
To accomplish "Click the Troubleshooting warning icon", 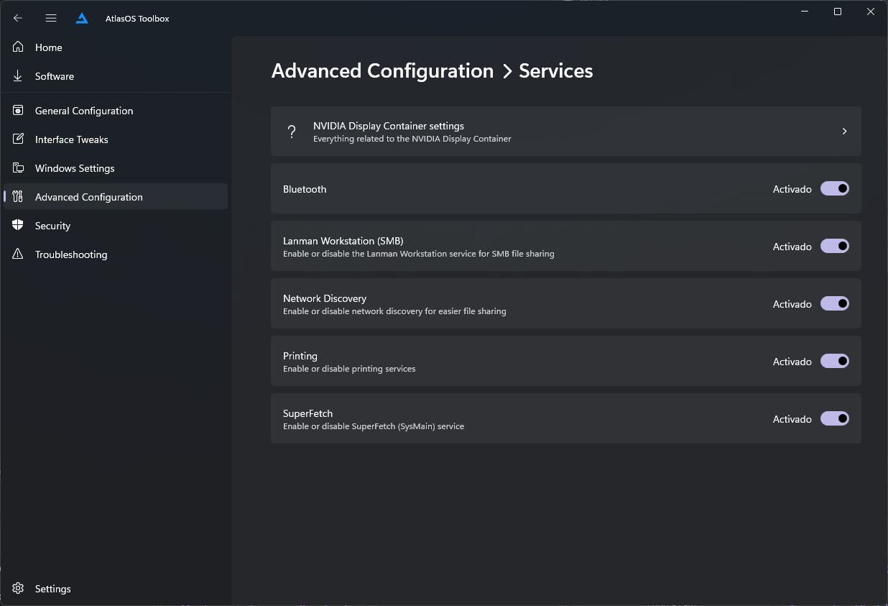I will 19,254.
